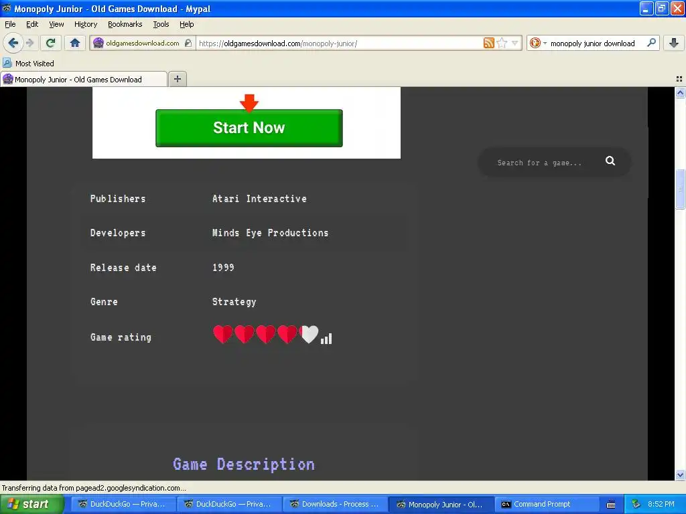Click the Game Description heading
The width and height of the screenshot is (686, 514).
(244, 464)
